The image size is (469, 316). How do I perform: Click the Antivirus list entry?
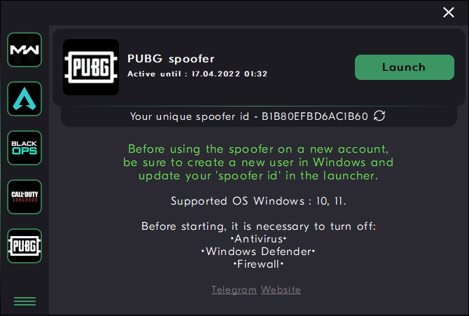coord(259,239)
